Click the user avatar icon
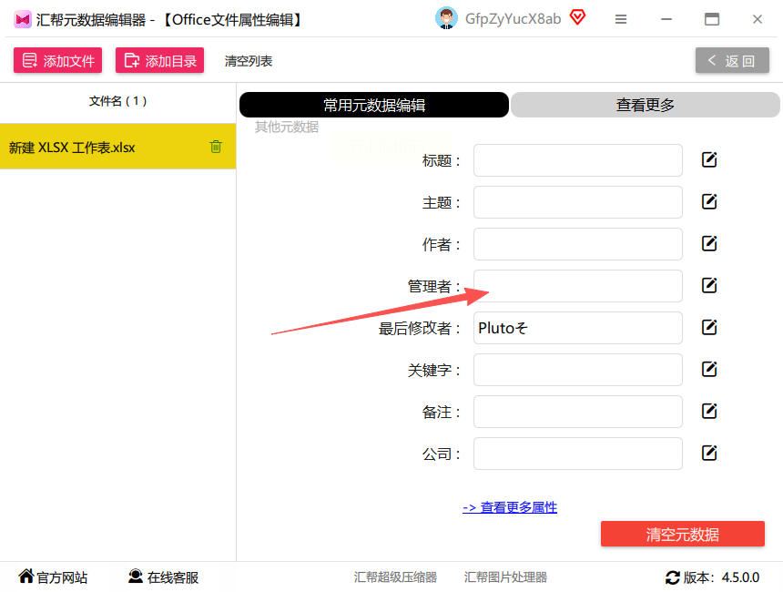 click(x=446, y=18)
